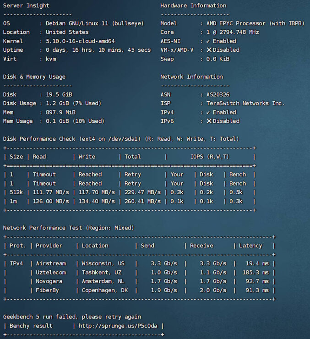Select 1m total speed 260.41 MB/s

click(x=142, y=201)
